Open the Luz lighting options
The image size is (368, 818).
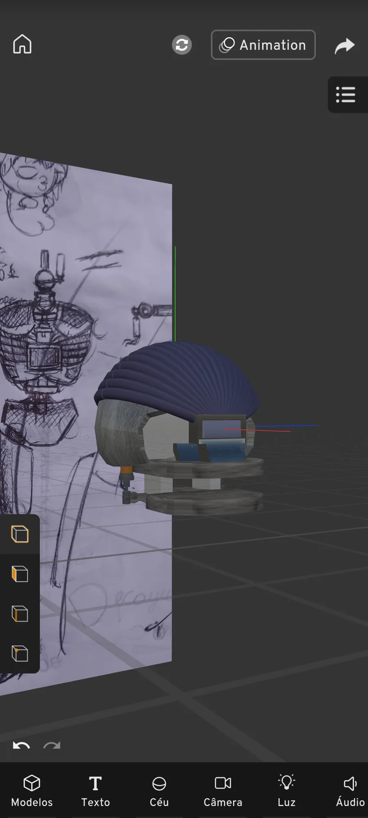287,791
